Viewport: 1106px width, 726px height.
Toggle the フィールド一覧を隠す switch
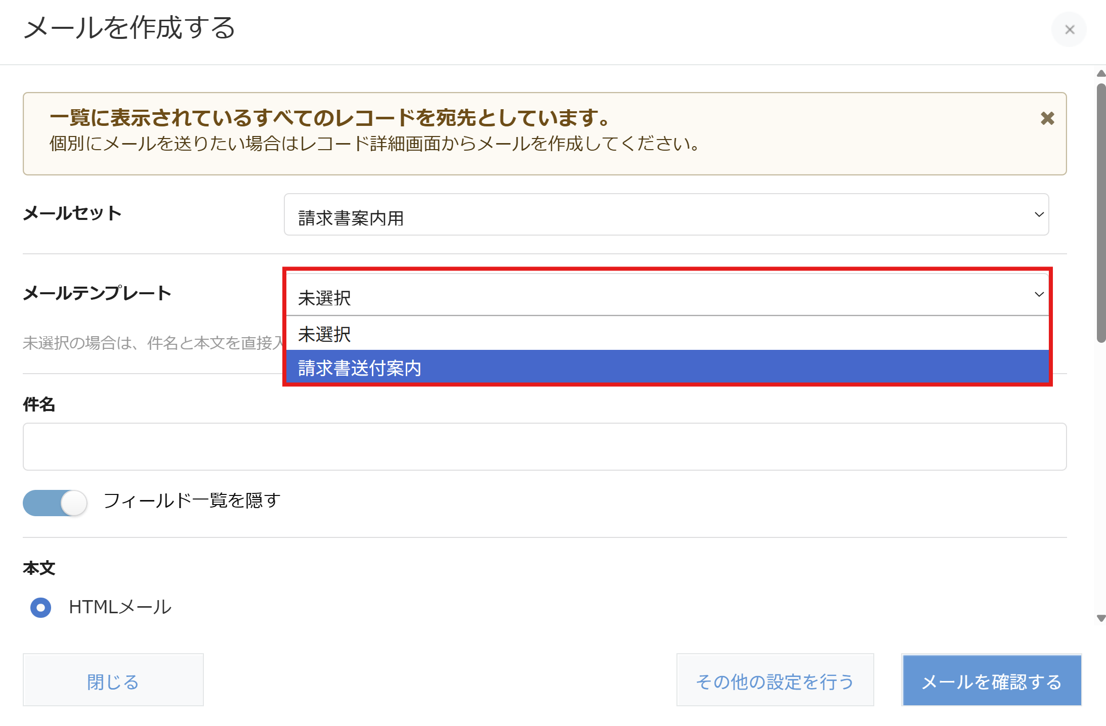(x=55, y=503)
